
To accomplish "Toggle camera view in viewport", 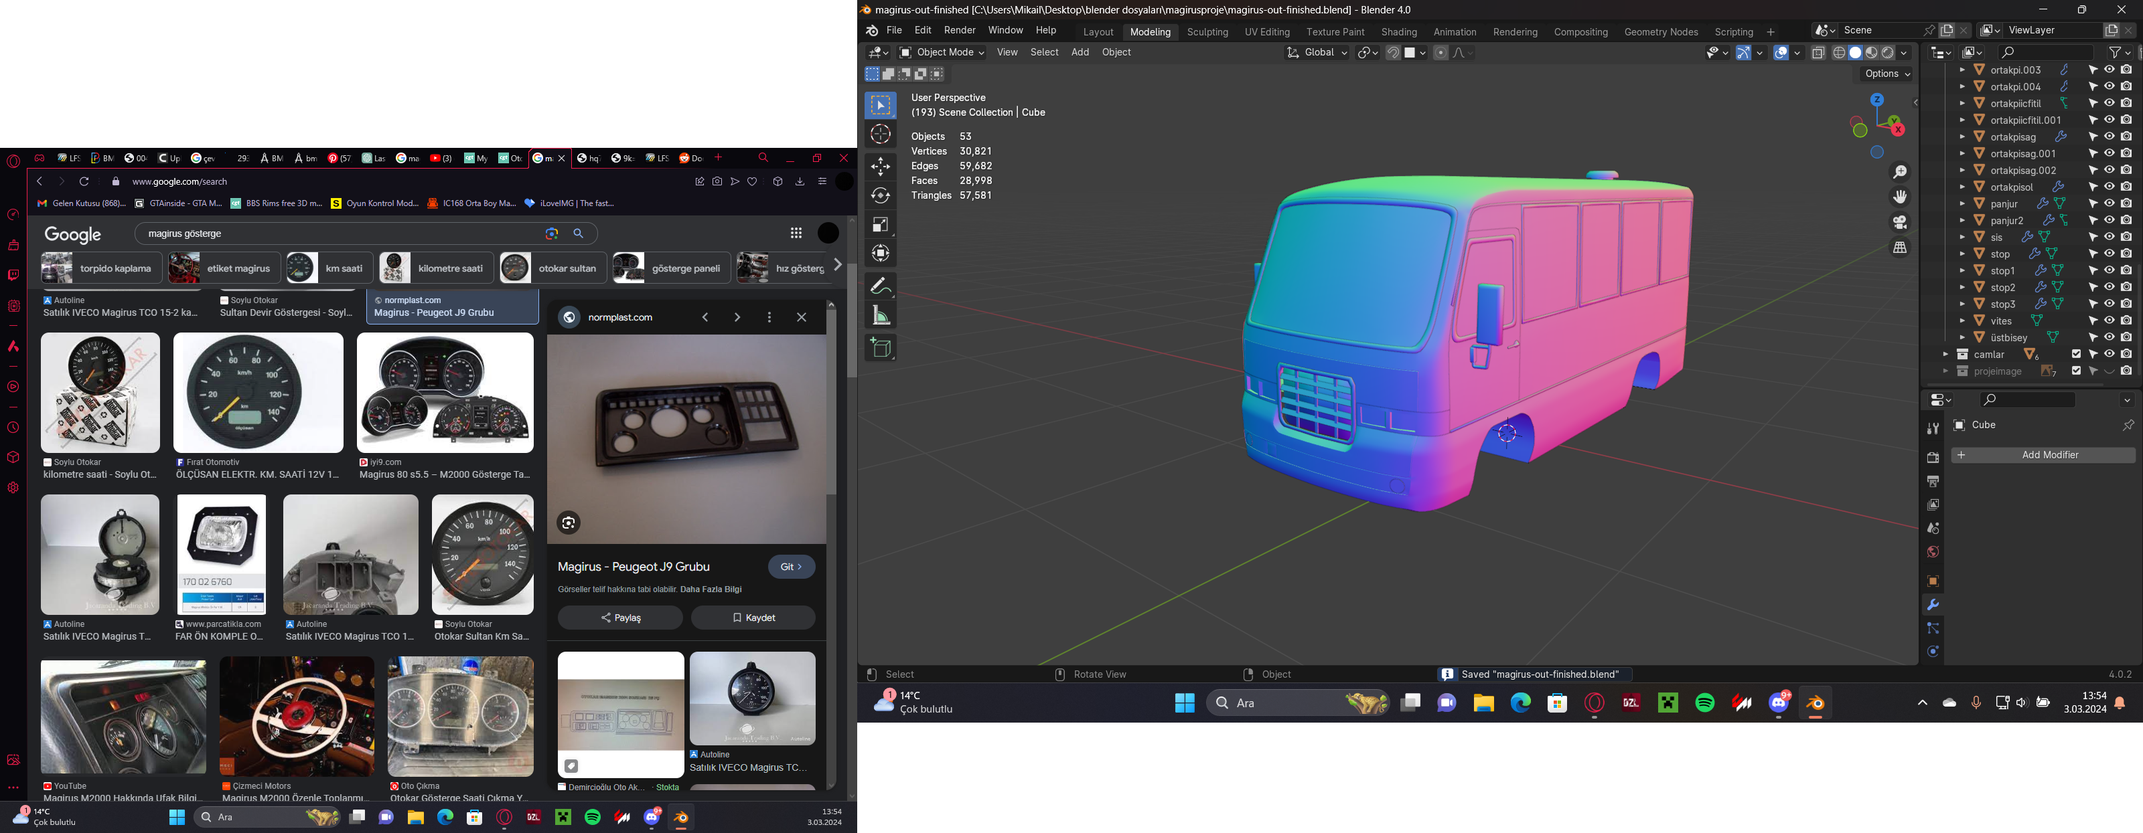I will [1900, 222].
